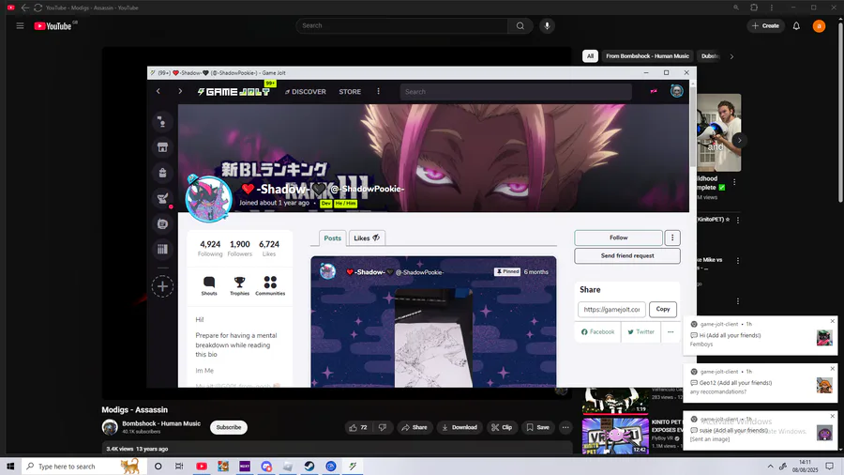
Task: Open the Game Jolt sidebar shop icon
Action: pyautogui.click(x=162, y=147)
